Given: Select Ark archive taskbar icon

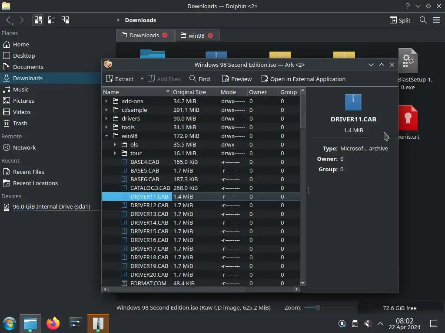Looking at the screenshot, I should pos(98,323).
